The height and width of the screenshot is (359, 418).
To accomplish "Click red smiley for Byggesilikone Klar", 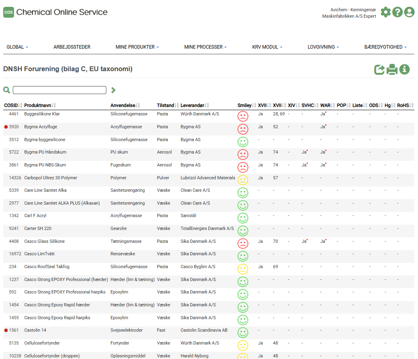I will pos(243,116).
